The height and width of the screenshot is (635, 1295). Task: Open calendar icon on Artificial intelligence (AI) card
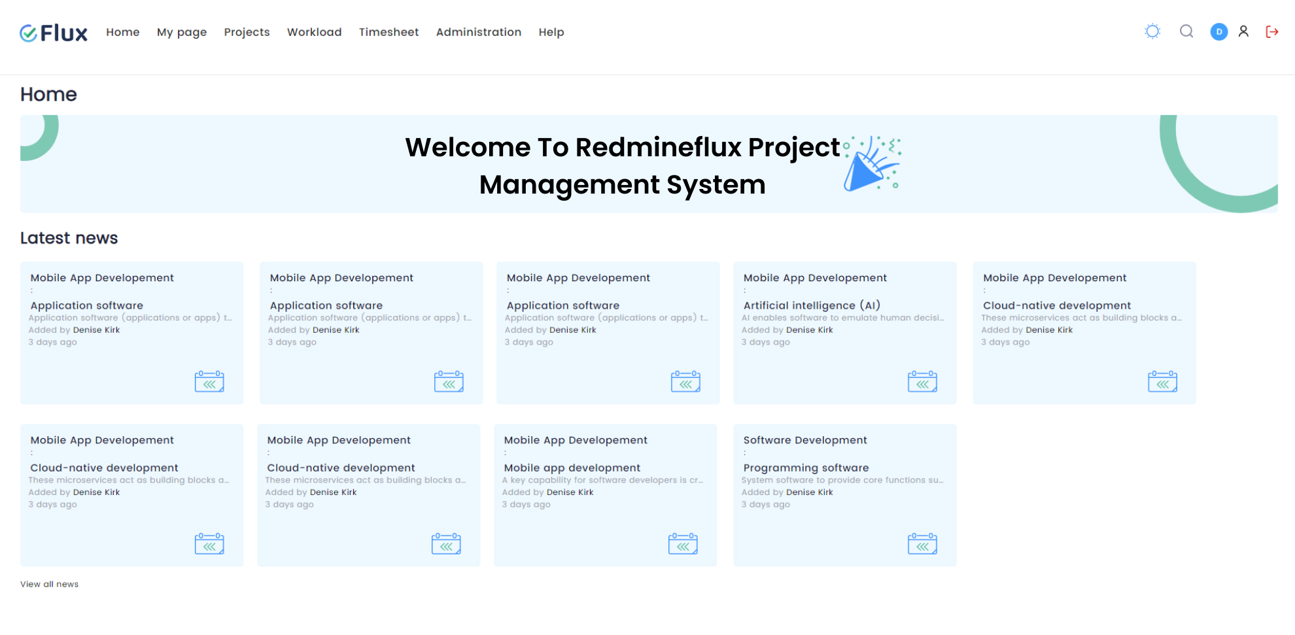[922, 381]
